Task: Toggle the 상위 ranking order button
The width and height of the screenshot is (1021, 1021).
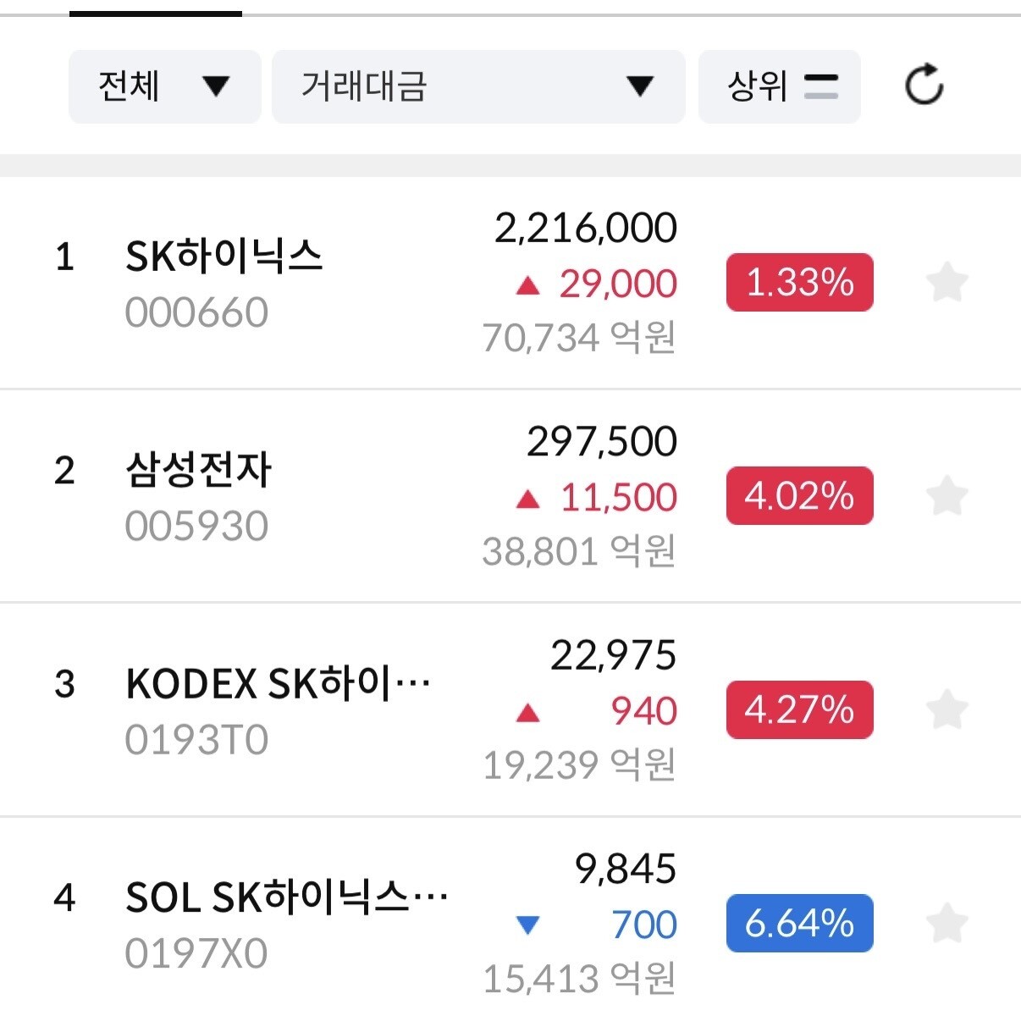Action: point(780,86)
